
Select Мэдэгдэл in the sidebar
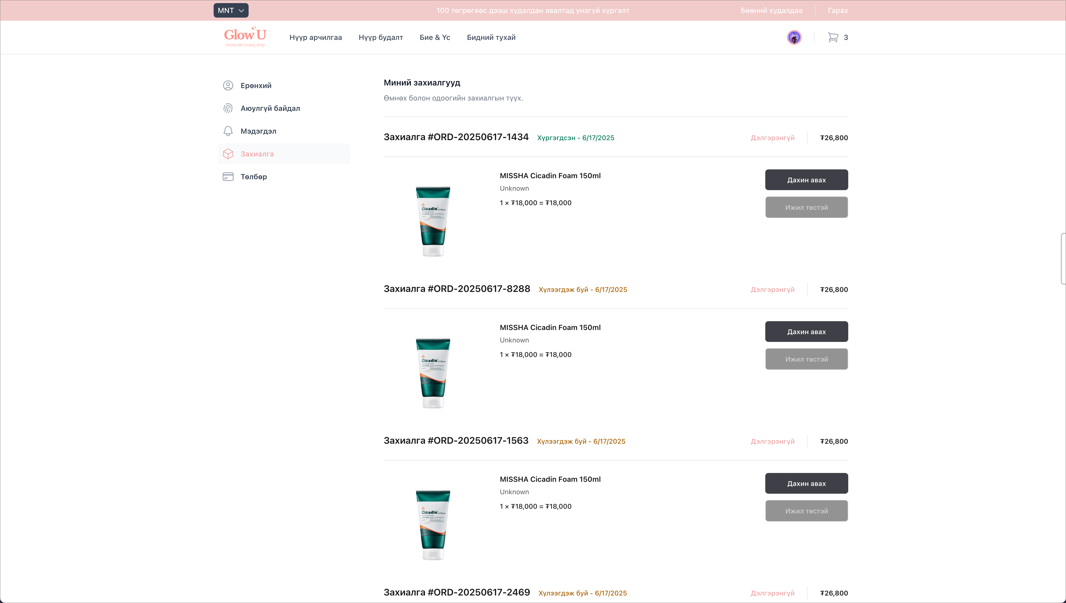[x=284, y=131]
